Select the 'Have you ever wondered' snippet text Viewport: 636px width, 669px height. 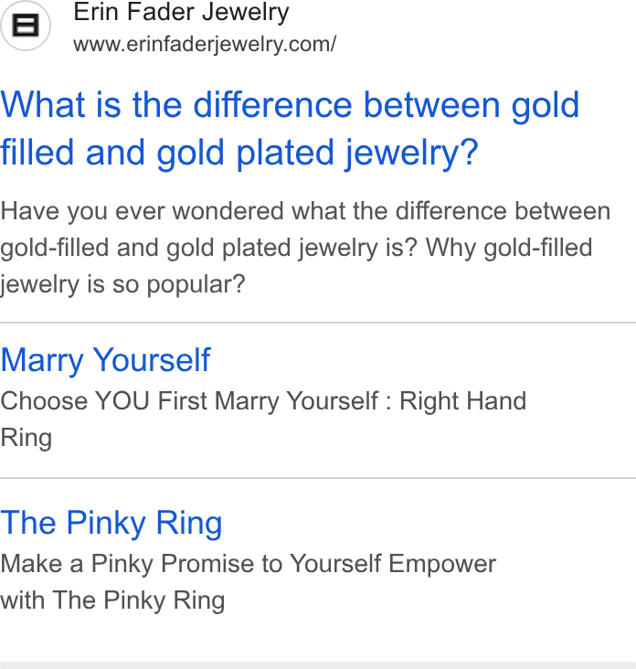tap(305, 248)
